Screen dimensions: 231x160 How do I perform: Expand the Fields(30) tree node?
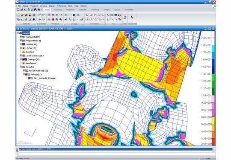coord(21,44)
